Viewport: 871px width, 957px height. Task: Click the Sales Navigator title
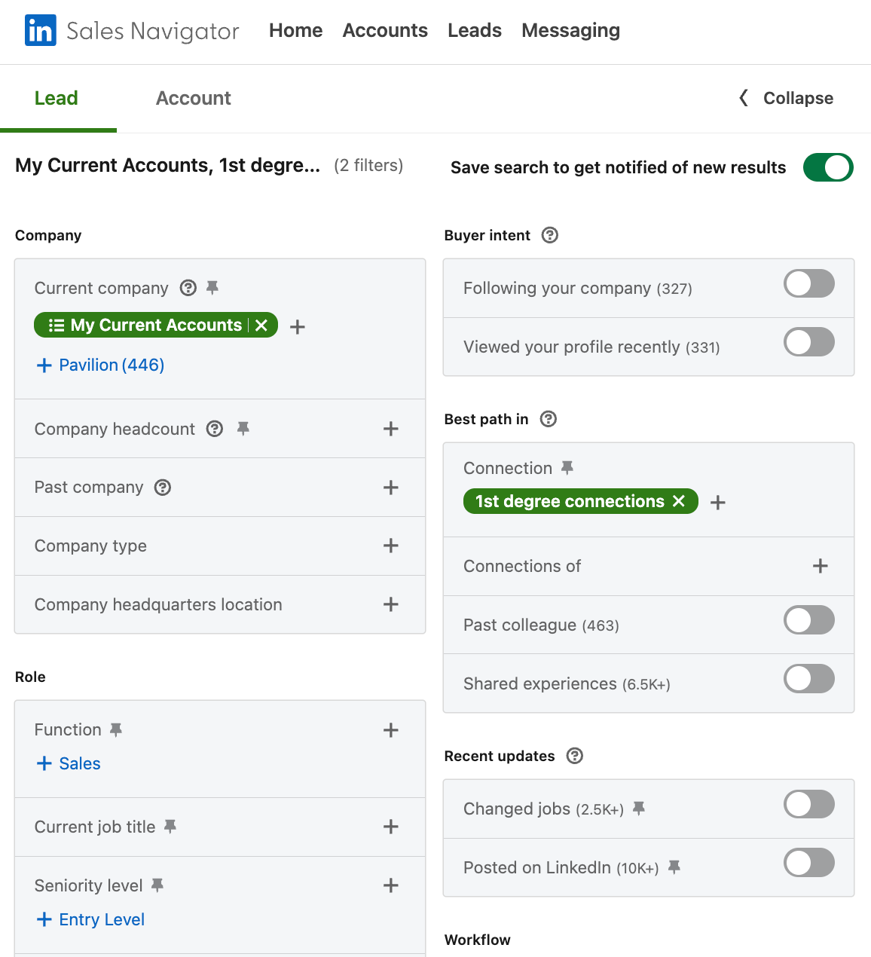point(153,31)
